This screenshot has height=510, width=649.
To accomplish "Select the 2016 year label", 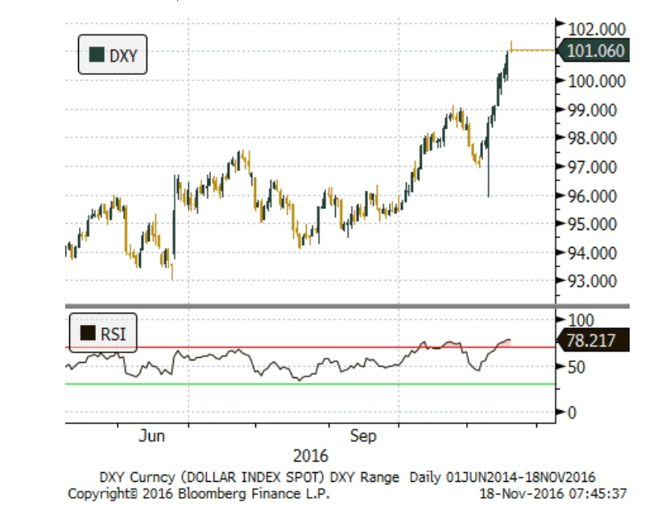I will 311,455.
